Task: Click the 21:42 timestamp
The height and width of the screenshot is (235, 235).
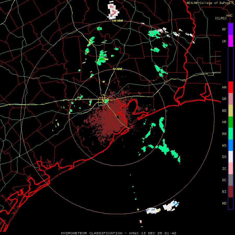Action: 170,233
